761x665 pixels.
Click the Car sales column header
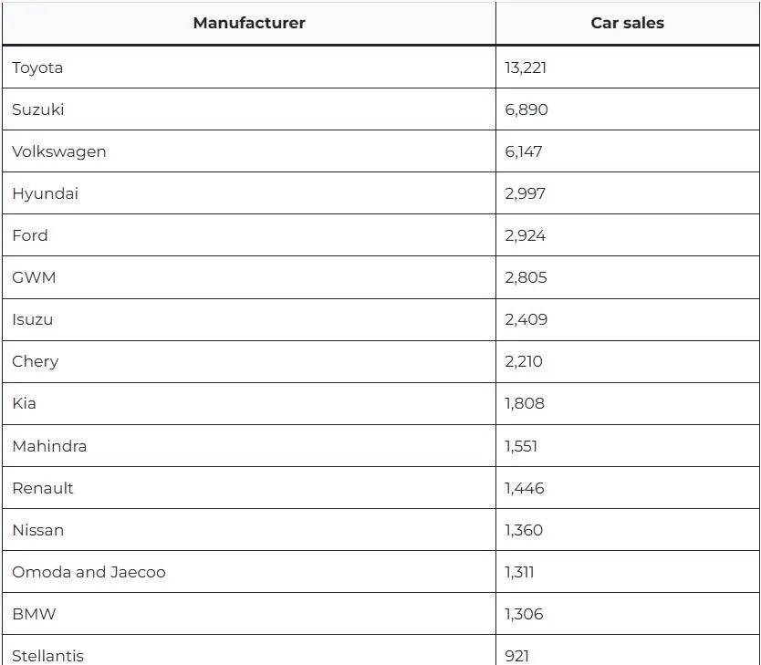tap(627, 24)
